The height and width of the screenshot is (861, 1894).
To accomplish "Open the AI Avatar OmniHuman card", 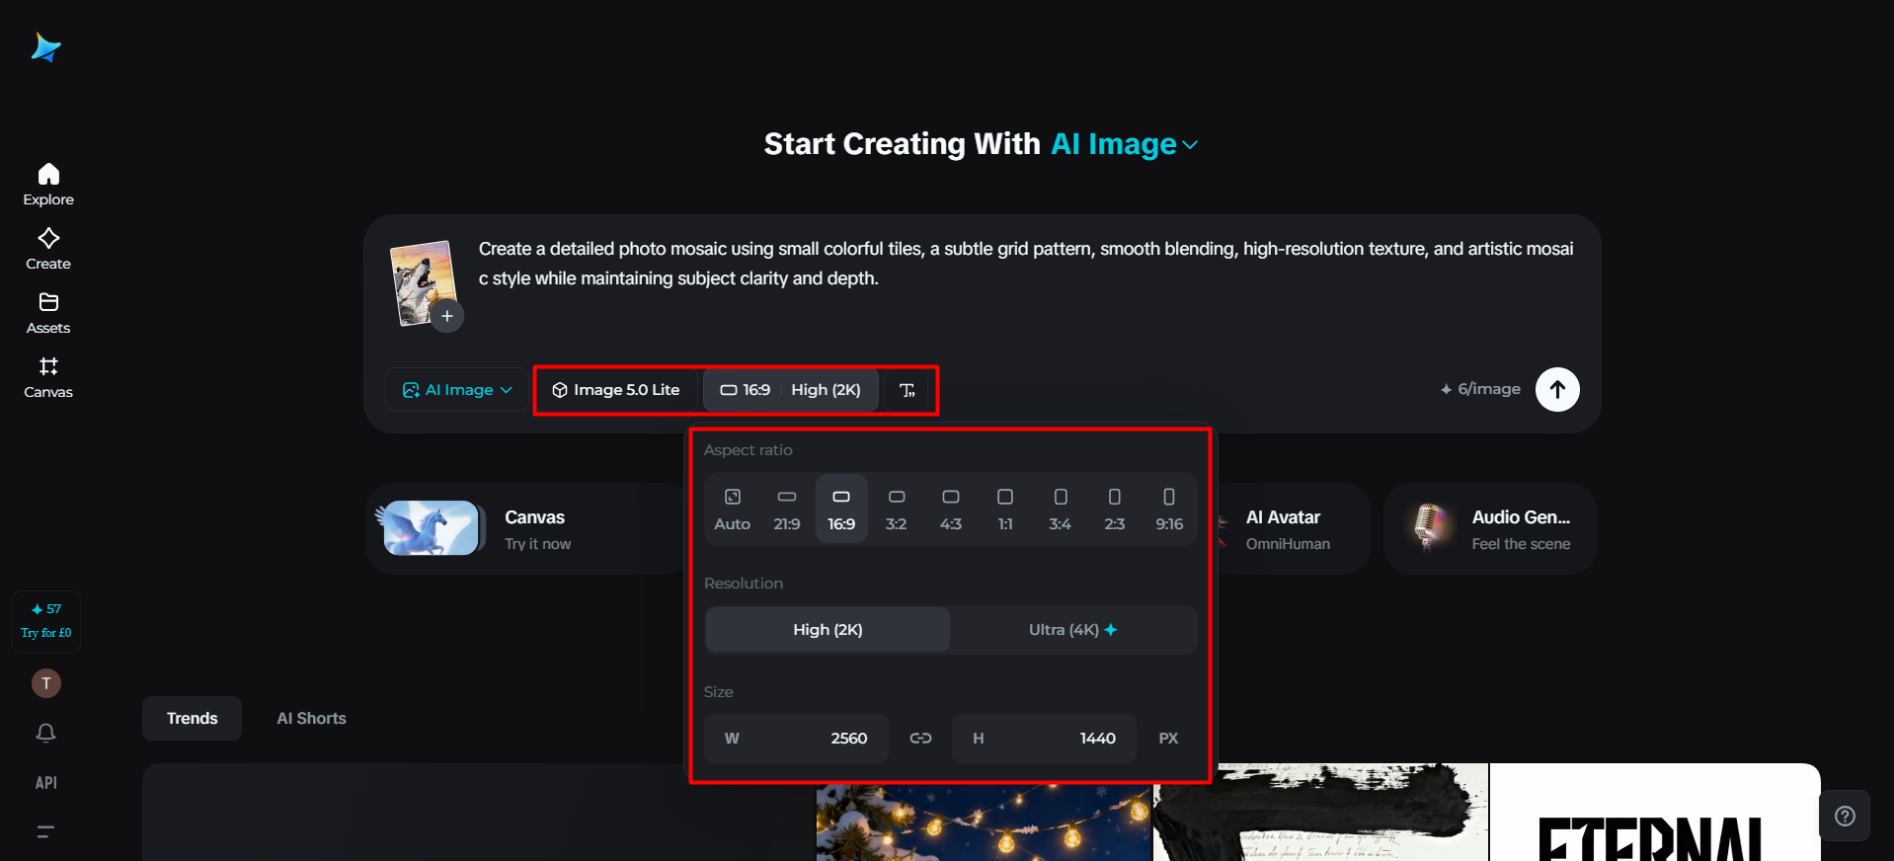I will coord(1294,529).
